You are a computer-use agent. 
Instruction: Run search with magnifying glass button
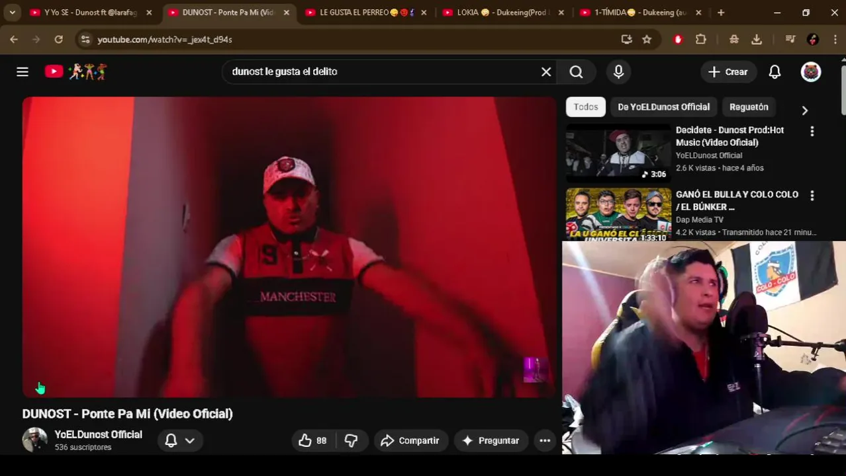(577, 71)
